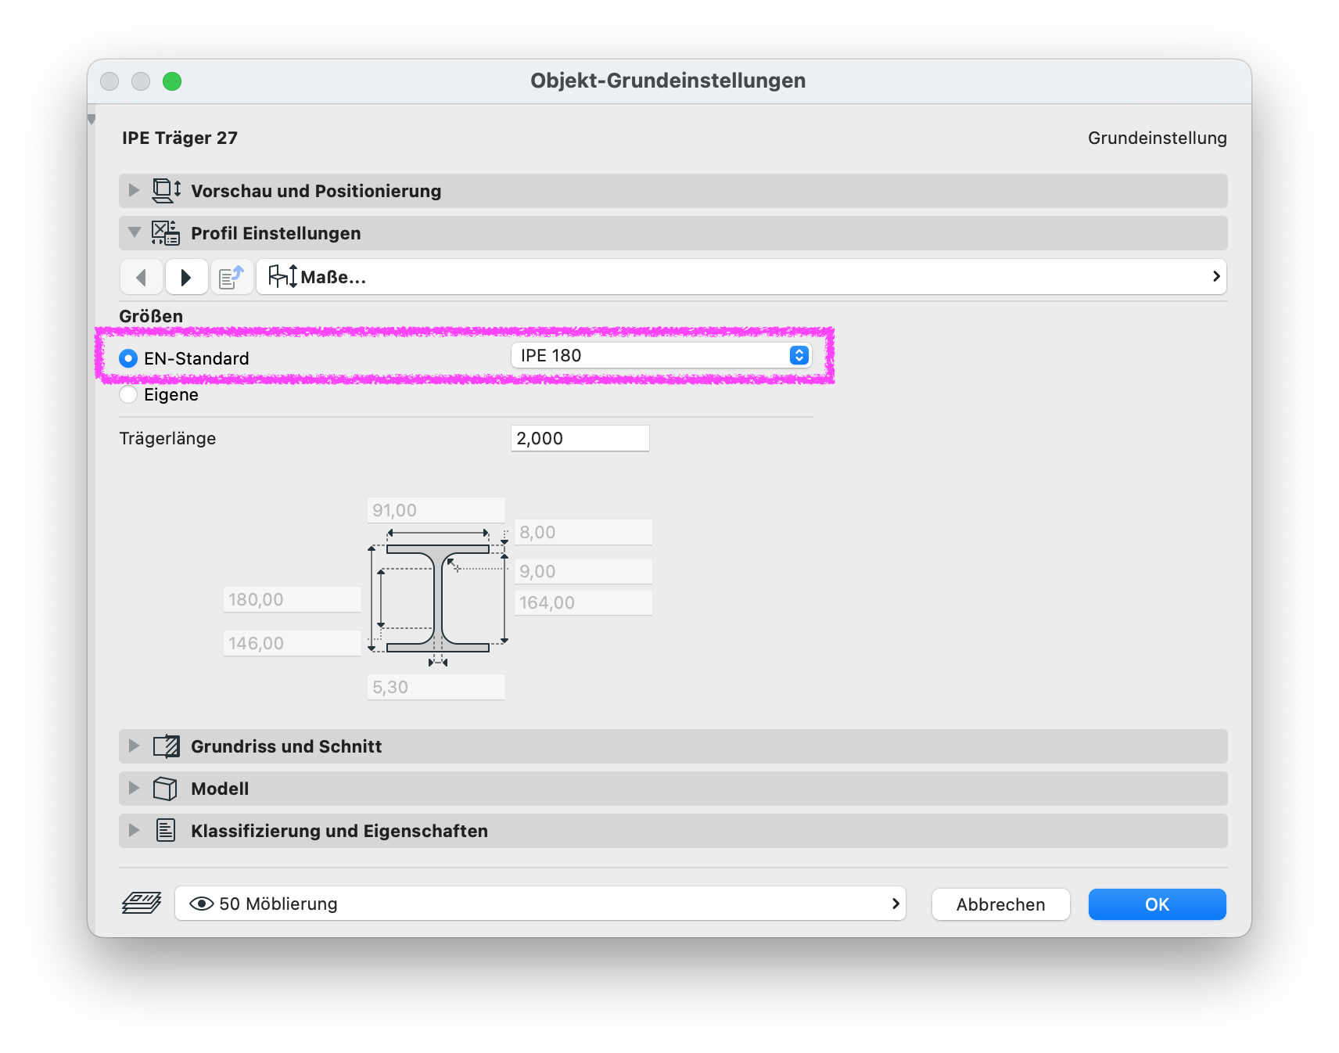Viewport: 1339px width, 1053px height.
Task: Click the I-beam profile diagram
Action: 438,598
